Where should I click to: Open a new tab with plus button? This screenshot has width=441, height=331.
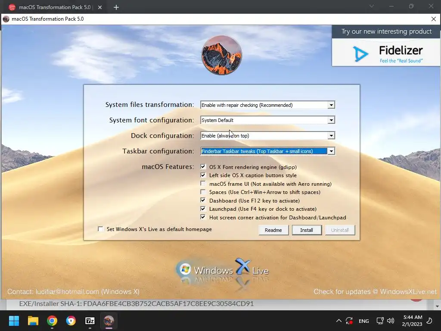coord(116,7)
